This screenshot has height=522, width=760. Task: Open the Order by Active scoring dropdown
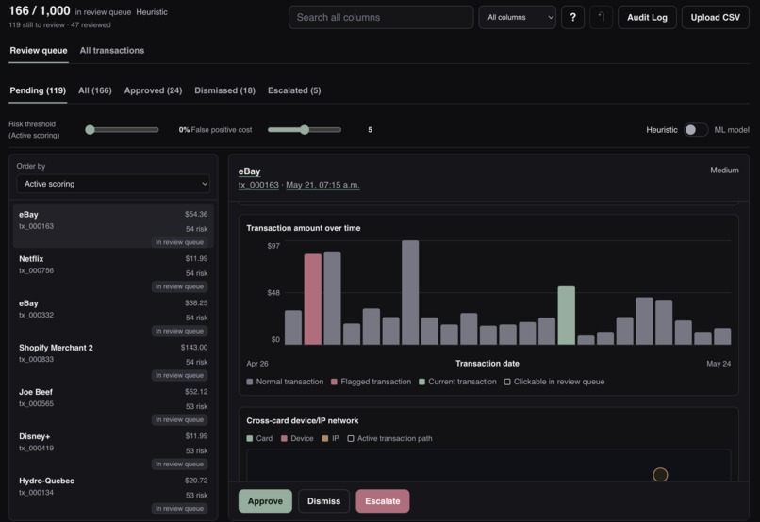coord(113,184)
